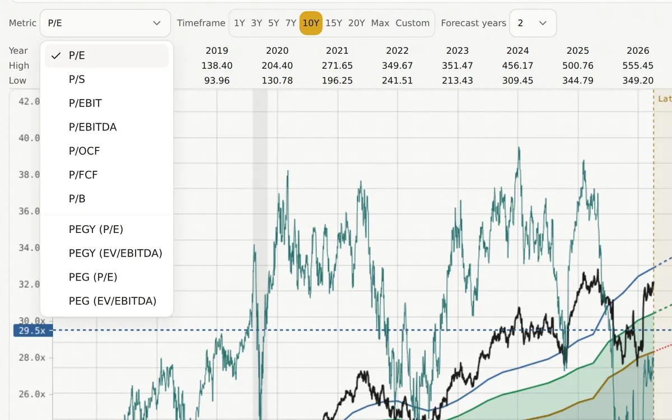Set timeframe to 20Y
The height and width of the screenshot is (420, 672).
357,23
